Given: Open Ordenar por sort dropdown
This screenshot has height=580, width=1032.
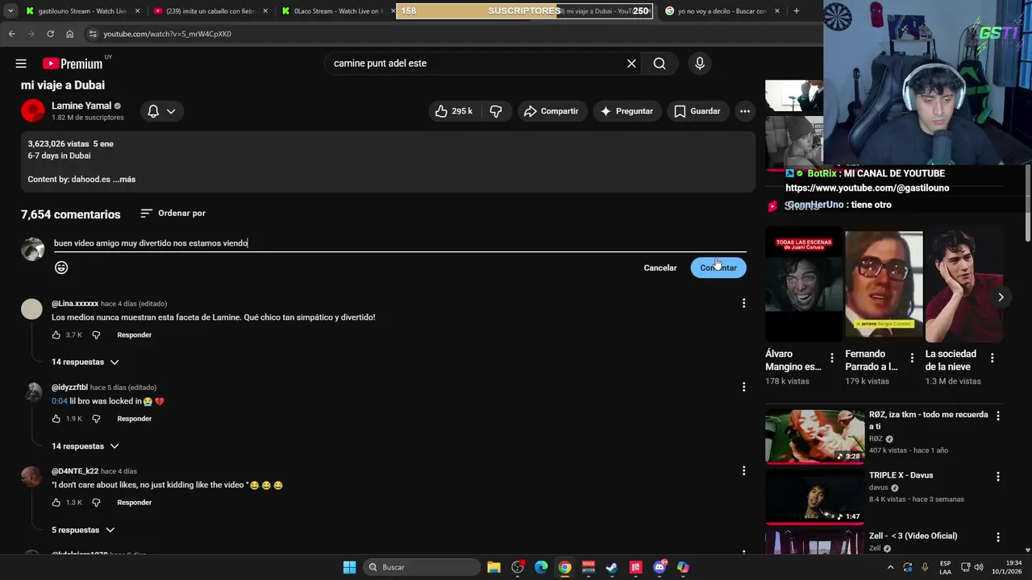Looking at the screenshot, I should click(173, 213).
